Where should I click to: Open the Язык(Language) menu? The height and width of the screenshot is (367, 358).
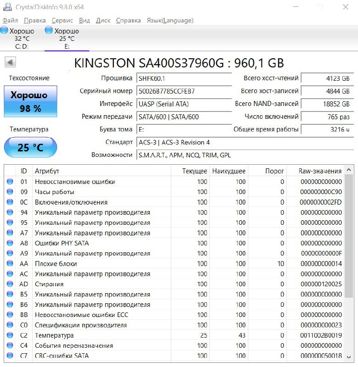tap(170, 20)
